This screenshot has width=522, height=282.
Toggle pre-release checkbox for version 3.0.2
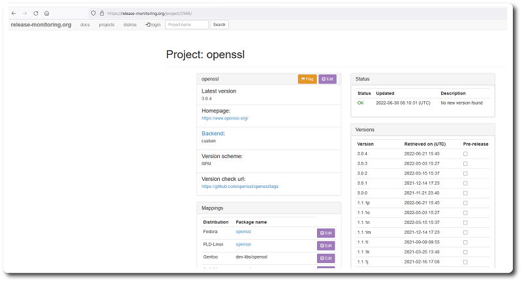tap(465, 174)
